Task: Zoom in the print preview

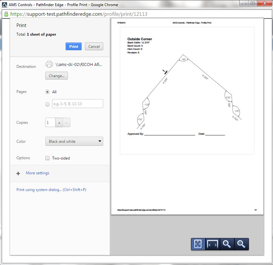Action: (241, 244)
